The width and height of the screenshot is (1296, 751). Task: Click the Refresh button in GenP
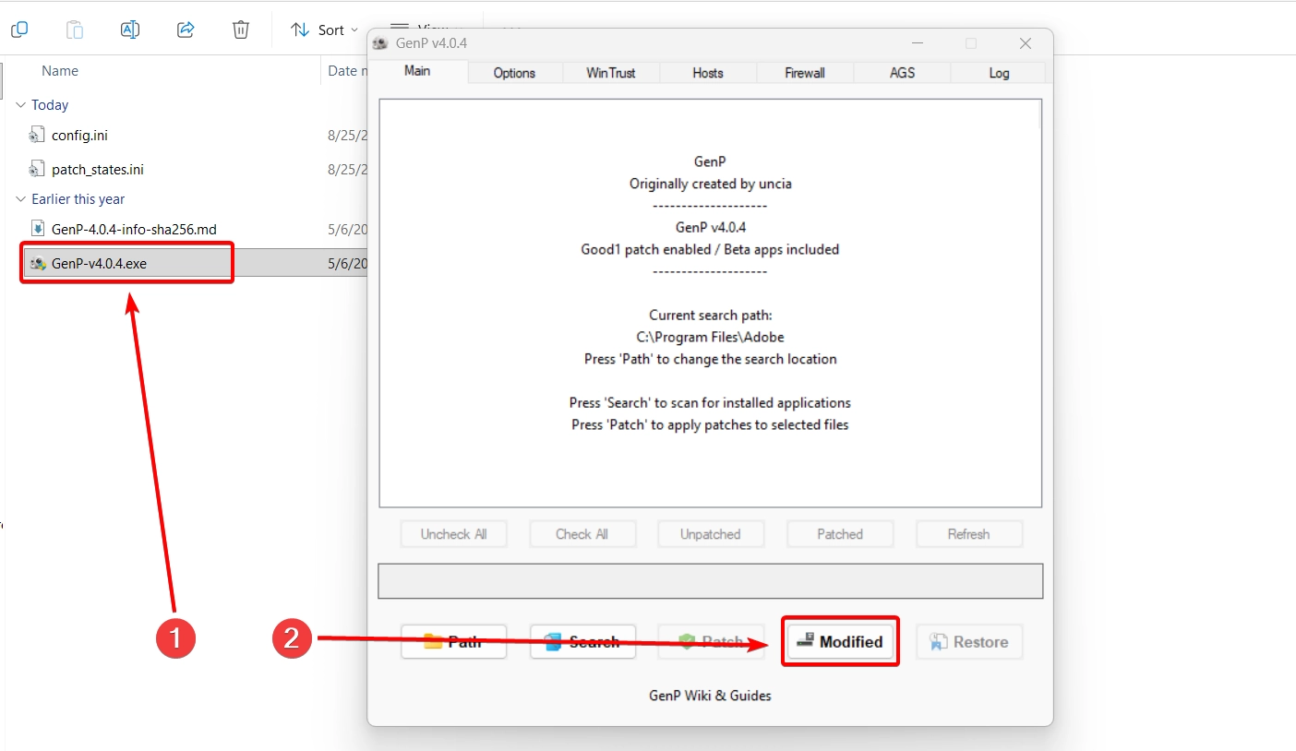[968, 534]
